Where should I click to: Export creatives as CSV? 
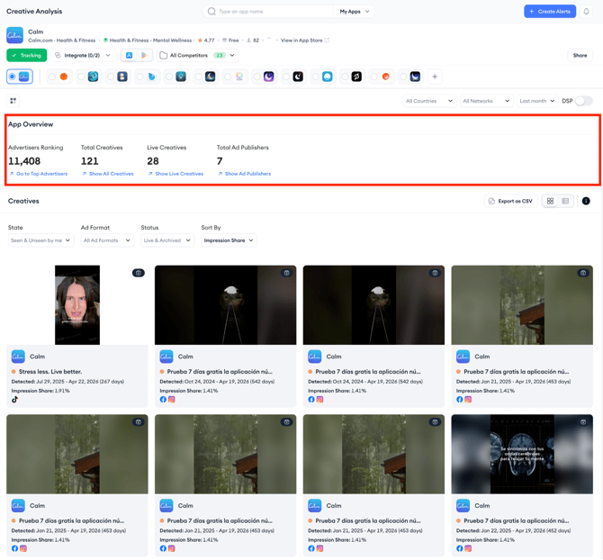click(x=510, y=201)
